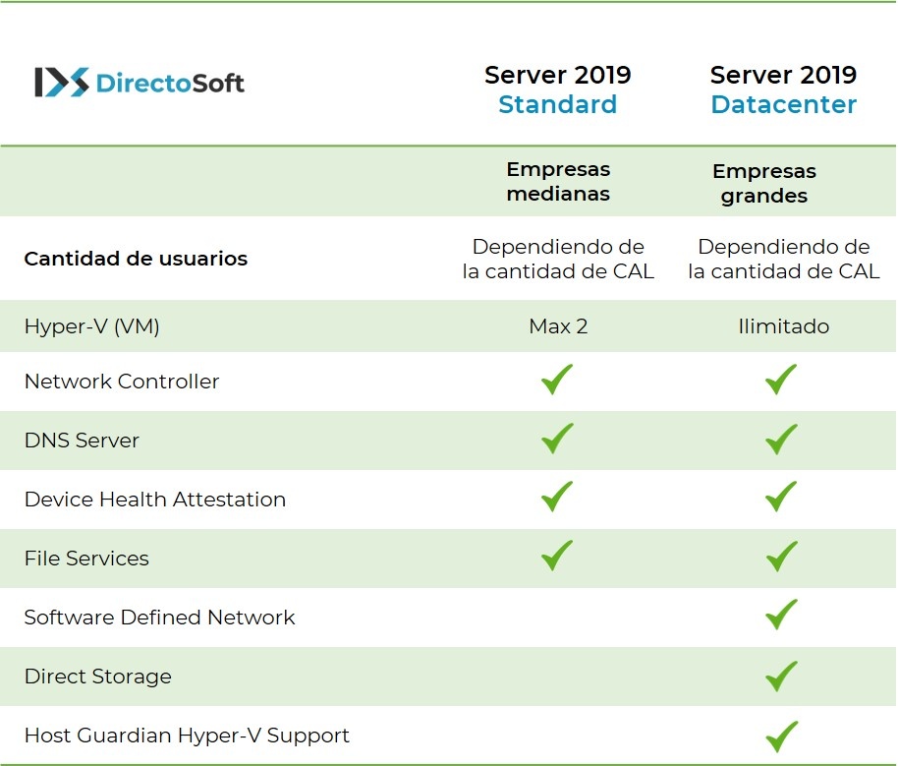Image resolution: width=898 pixels, height=766 pixels.
Task: Click the Host Guardian Hyper-V Support label
Action: 187,736
